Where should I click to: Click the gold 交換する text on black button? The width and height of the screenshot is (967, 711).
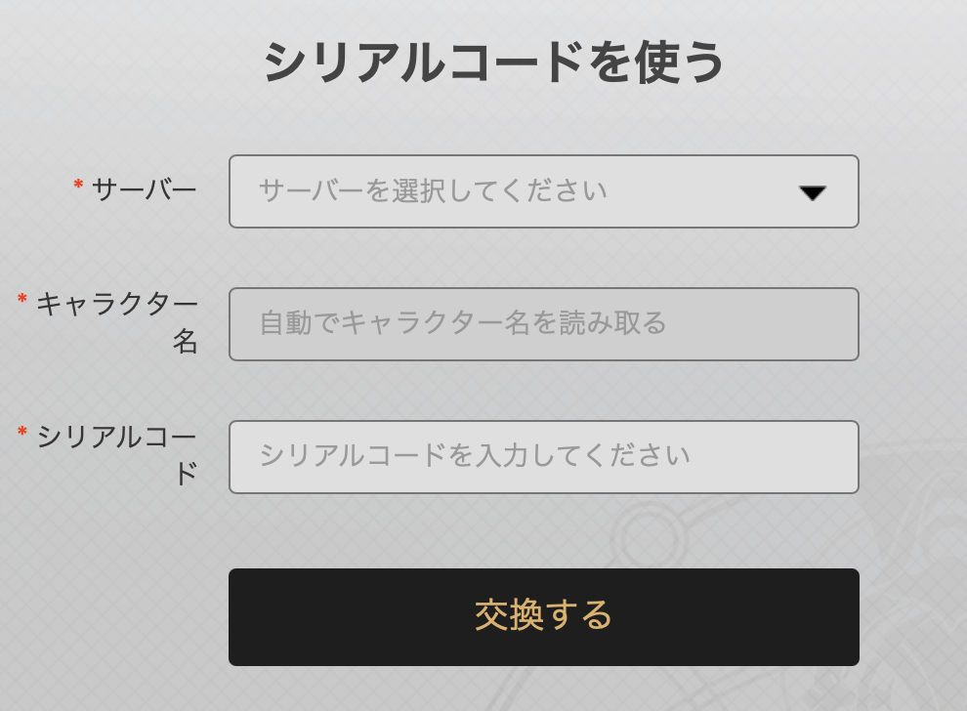click(x=543, y=615)
